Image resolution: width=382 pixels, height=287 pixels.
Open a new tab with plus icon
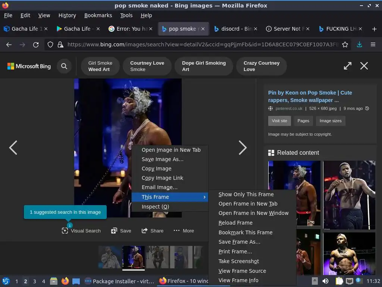(x=375, y=29)
